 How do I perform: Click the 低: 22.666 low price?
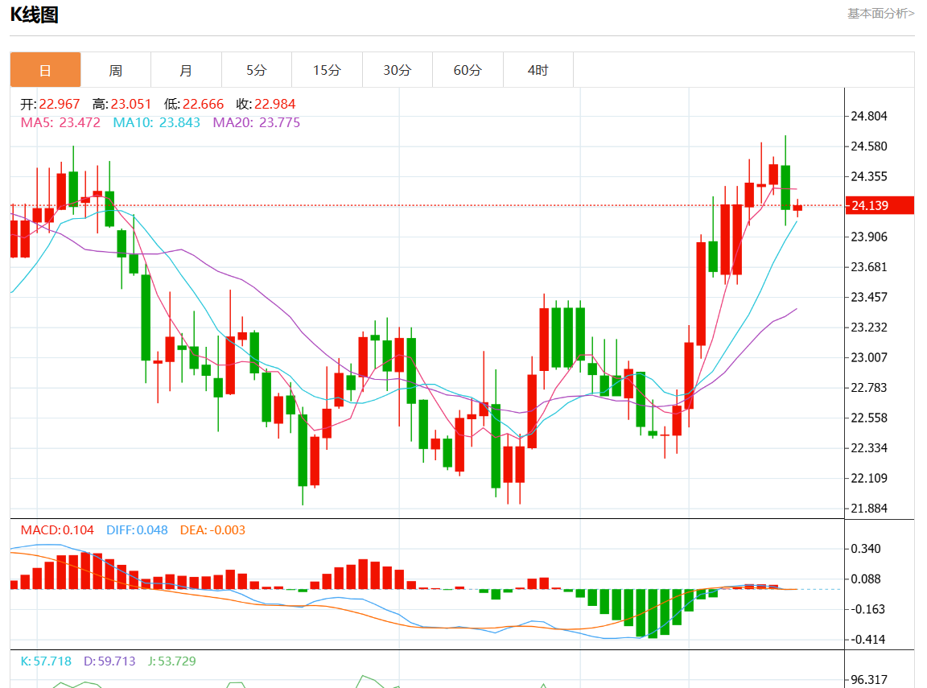(x=194, y=104)
